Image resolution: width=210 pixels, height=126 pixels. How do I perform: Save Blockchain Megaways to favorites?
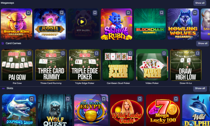(162, 13)
